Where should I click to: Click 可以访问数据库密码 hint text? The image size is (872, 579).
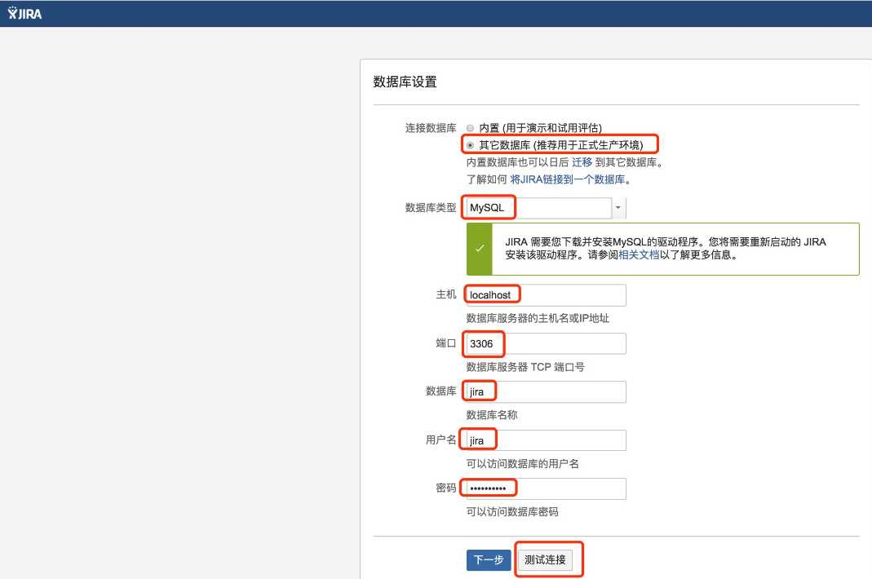click(512, 511)
